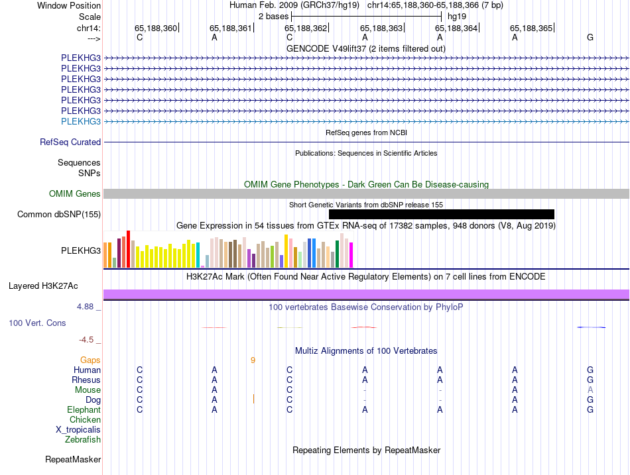
Task: Click the chr14: ruler label
Action: [89, 28]
